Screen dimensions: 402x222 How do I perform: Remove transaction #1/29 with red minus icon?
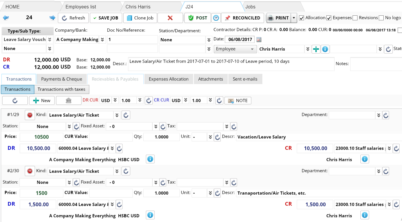[x=30, y=115]
